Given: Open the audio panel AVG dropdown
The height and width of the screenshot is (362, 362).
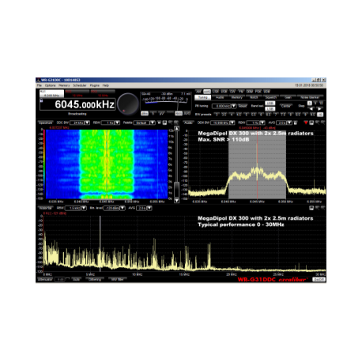Looking at the screenshot, I should point(289,123).
